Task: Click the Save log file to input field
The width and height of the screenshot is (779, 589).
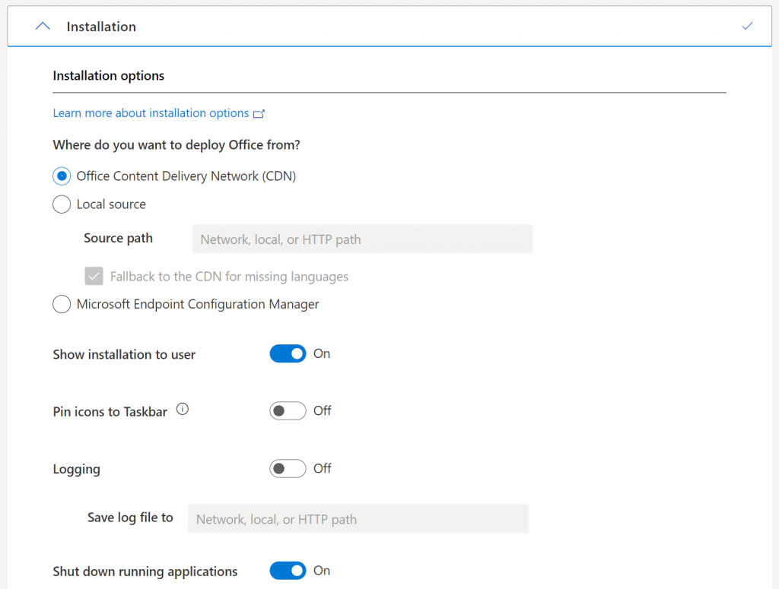Action: click(358, 519)
